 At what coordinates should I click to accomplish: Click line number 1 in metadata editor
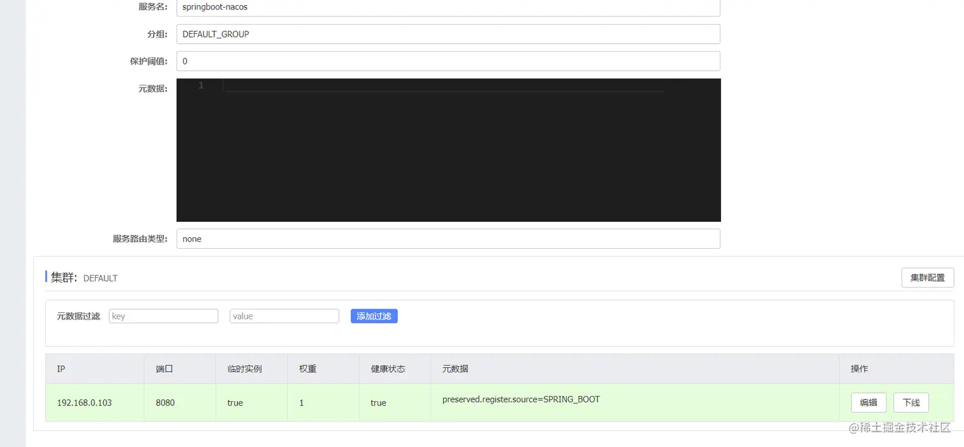click(x=201, y=85)
